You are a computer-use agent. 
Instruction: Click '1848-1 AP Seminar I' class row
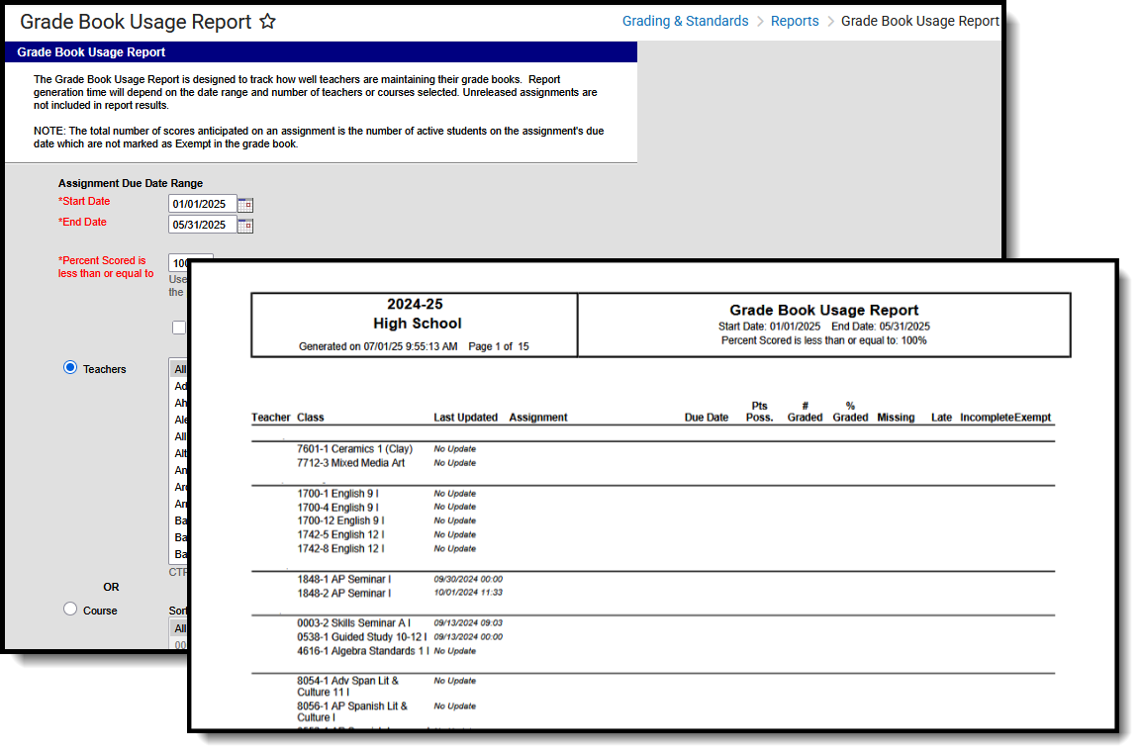[343, 580]
